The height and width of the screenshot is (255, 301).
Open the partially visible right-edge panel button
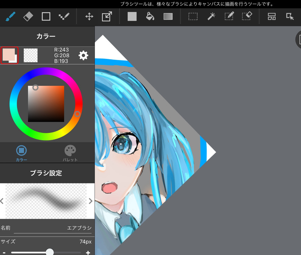coord(298,40)
